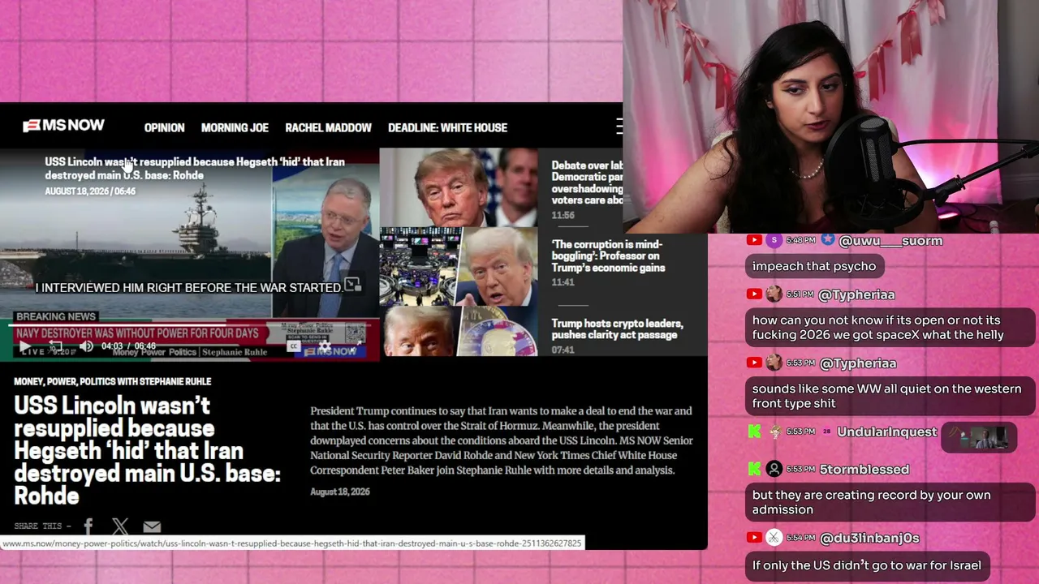The height and width of the screenshot is (584, 1039).
Task: Go to Morning Joe page
Action: (x=235, y=127)
